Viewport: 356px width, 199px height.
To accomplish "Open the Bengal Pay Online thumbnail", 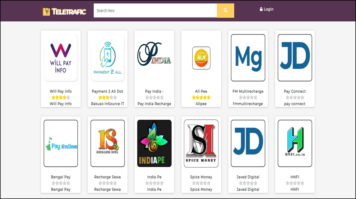I will pos(61,143).
